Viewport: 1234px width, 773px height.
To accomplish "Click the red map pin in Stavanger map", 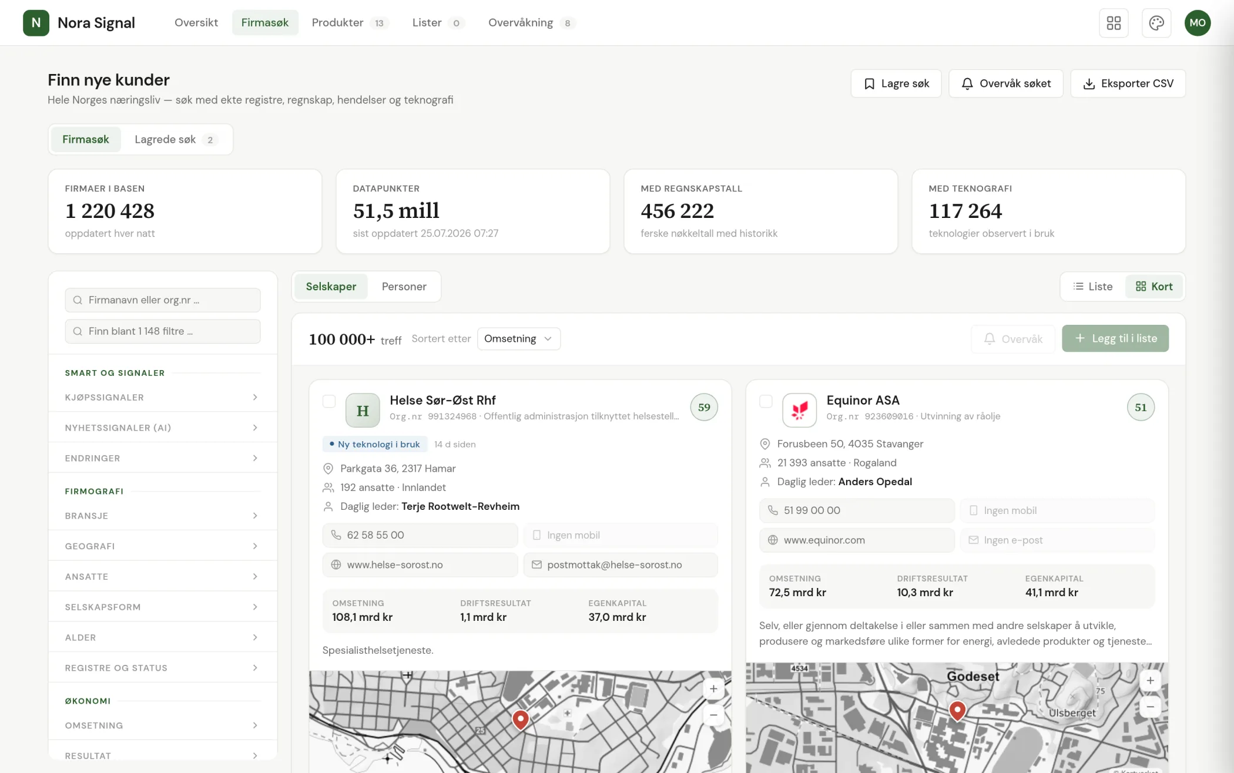I will [957, 711].
